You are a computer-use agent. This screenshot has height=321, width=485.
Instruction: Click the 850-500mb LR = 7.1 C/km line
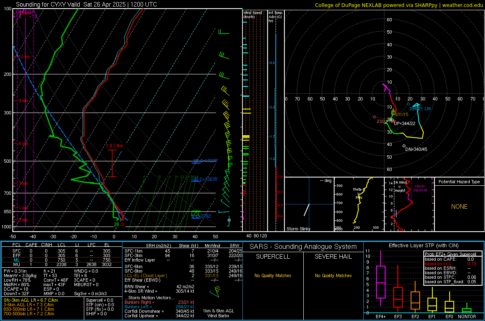coord(29,309)
